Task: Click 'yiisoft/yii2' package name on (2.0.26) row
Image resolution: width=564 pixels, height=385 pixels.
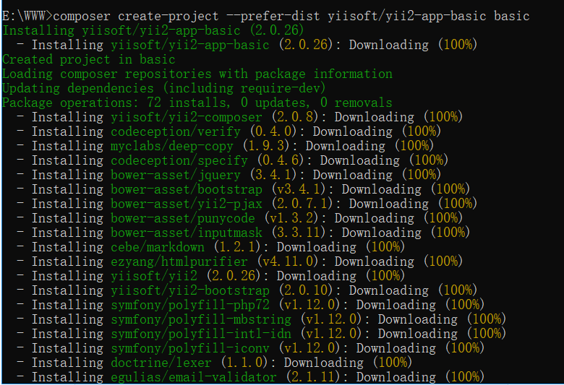Action: coord(154,276)
